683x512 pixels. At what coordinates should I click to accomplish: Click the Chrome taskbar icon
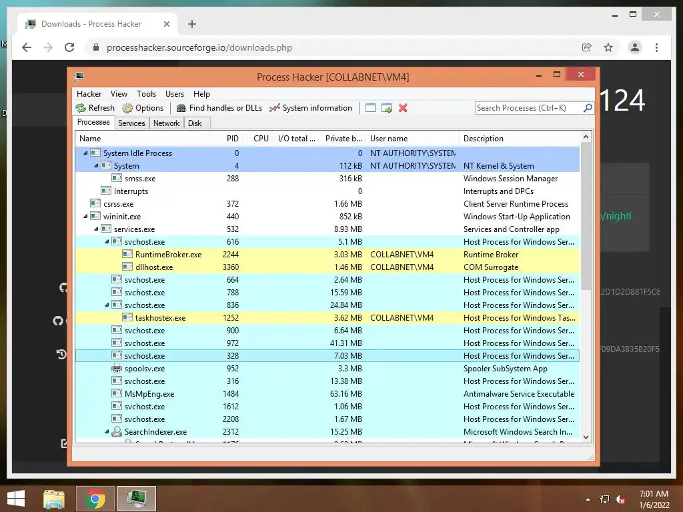[x=95, y=499]
